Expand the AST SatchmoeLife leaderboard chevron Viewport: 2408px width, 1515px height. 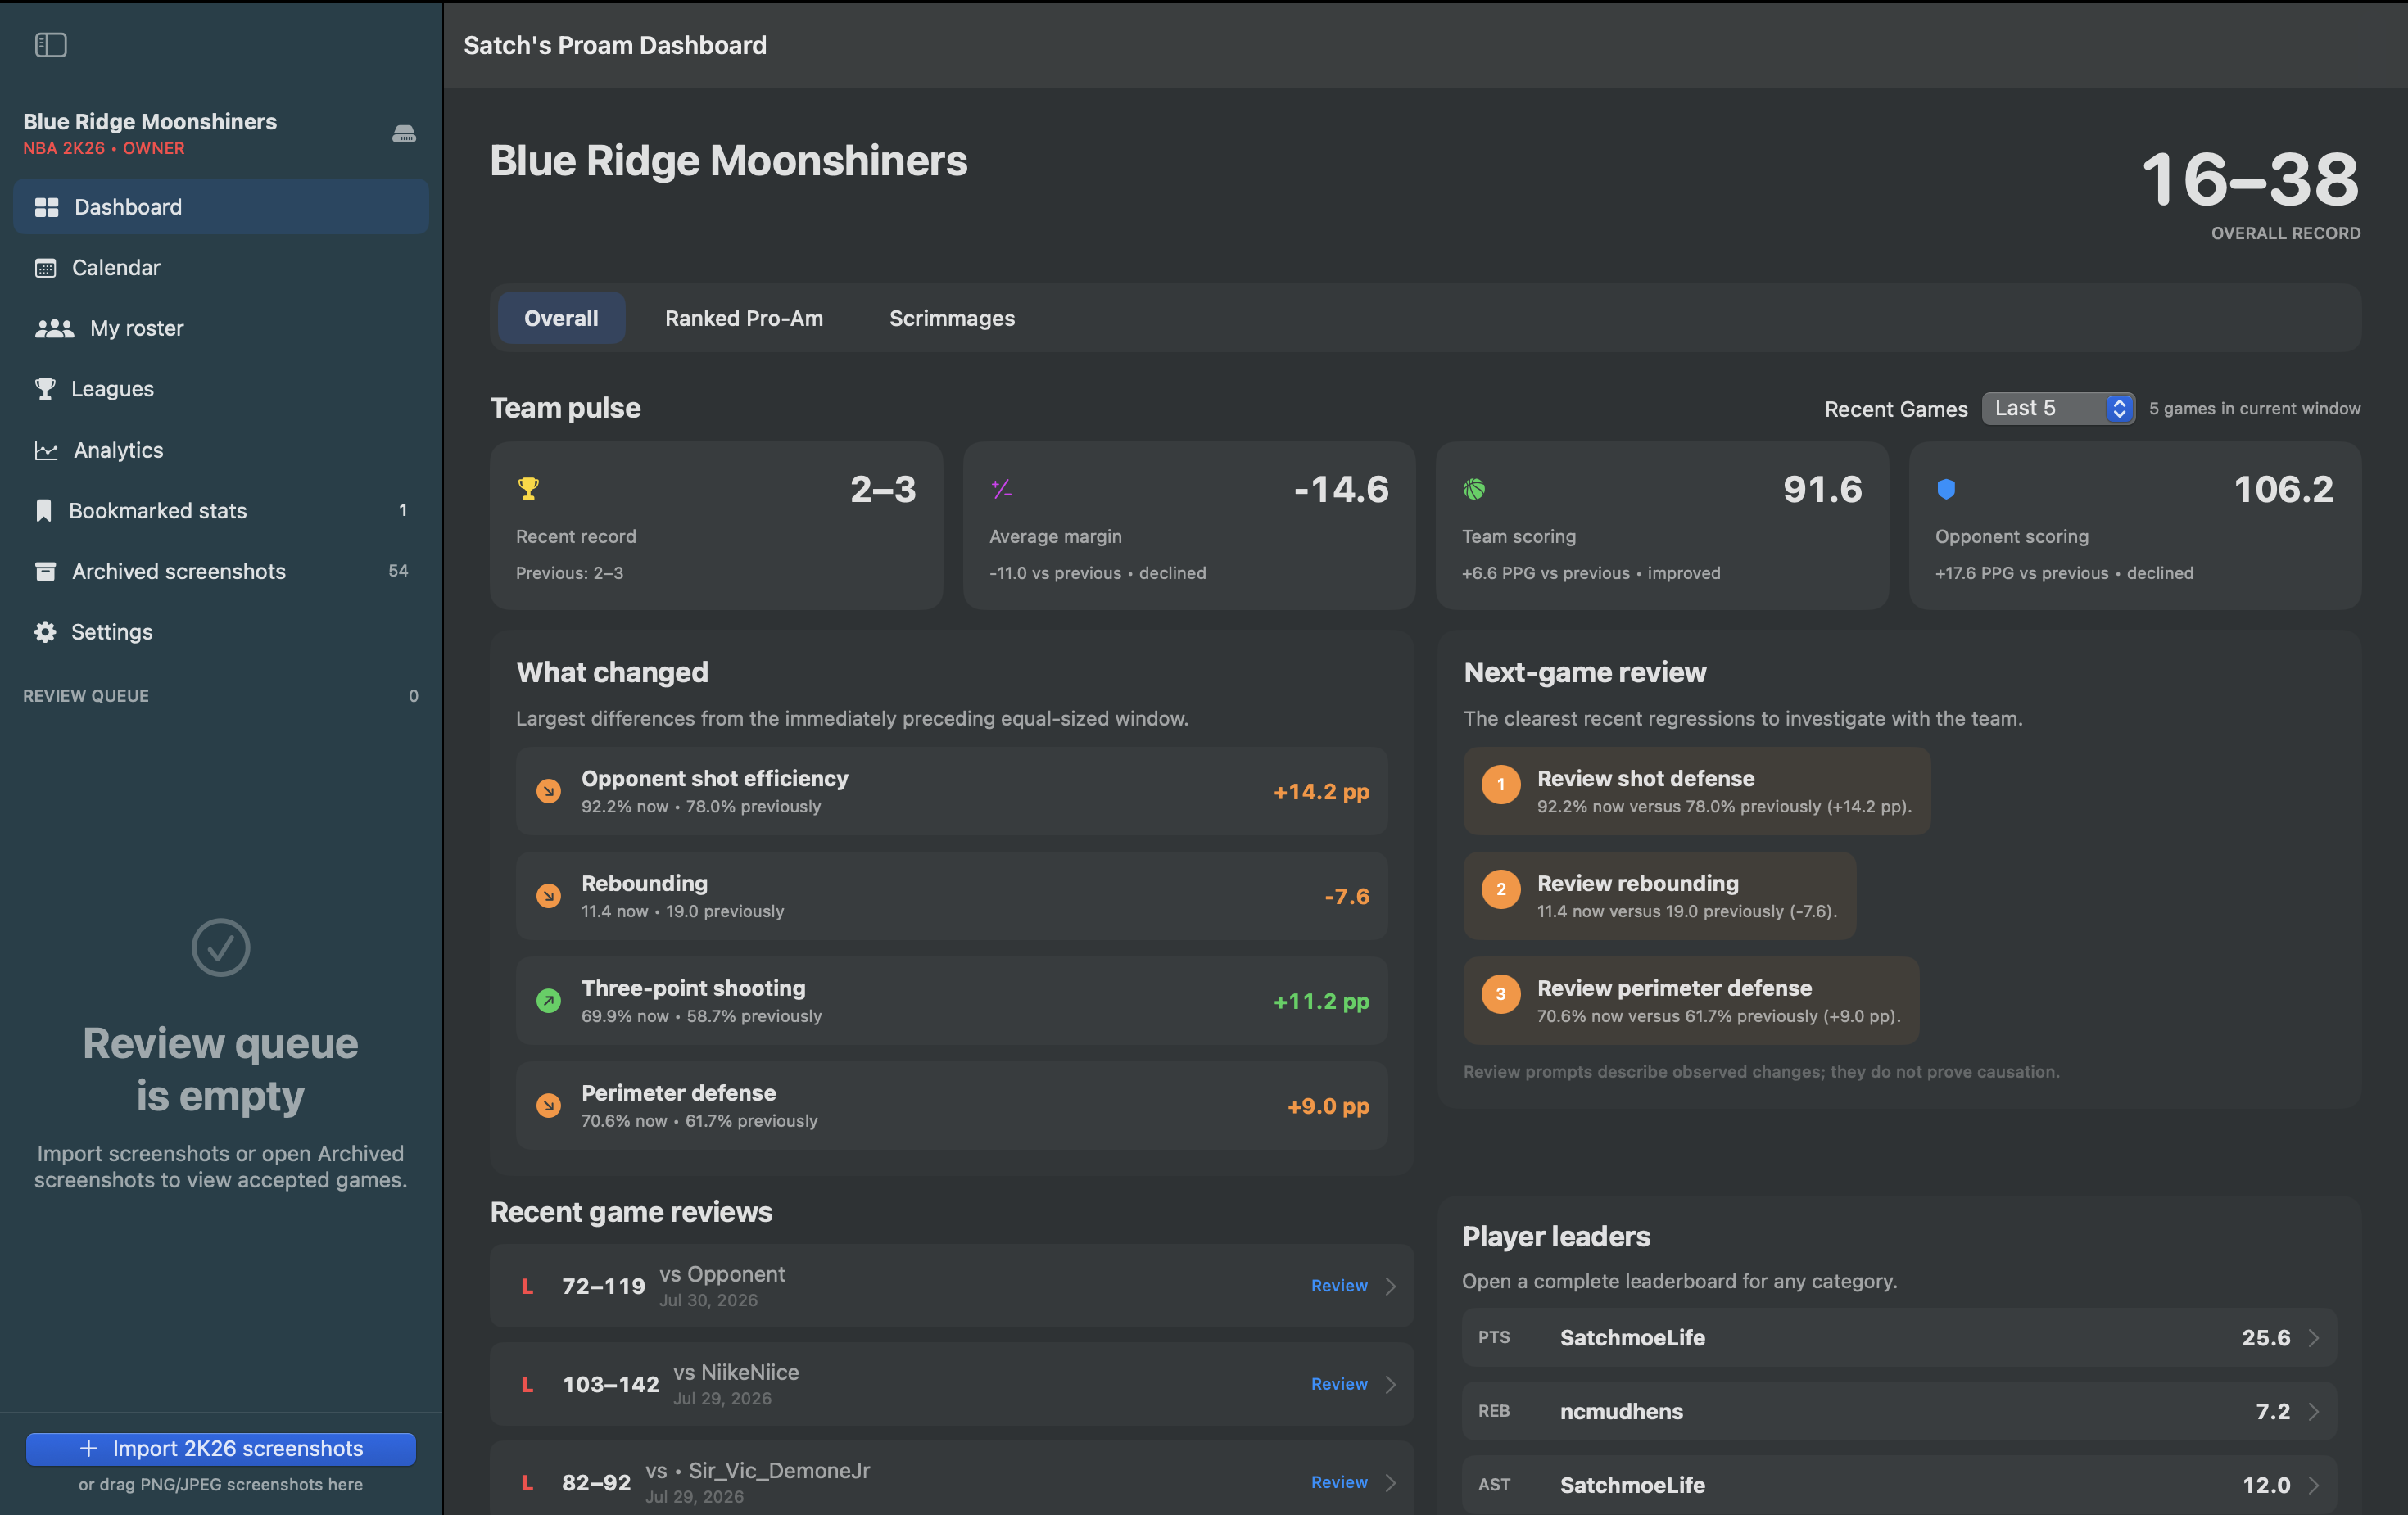click(x=2313, y=1485)
